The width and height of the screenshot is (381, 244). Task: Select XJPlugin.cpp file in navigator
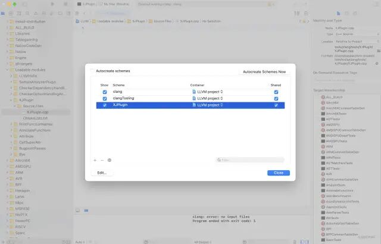(x=37, y=112)
